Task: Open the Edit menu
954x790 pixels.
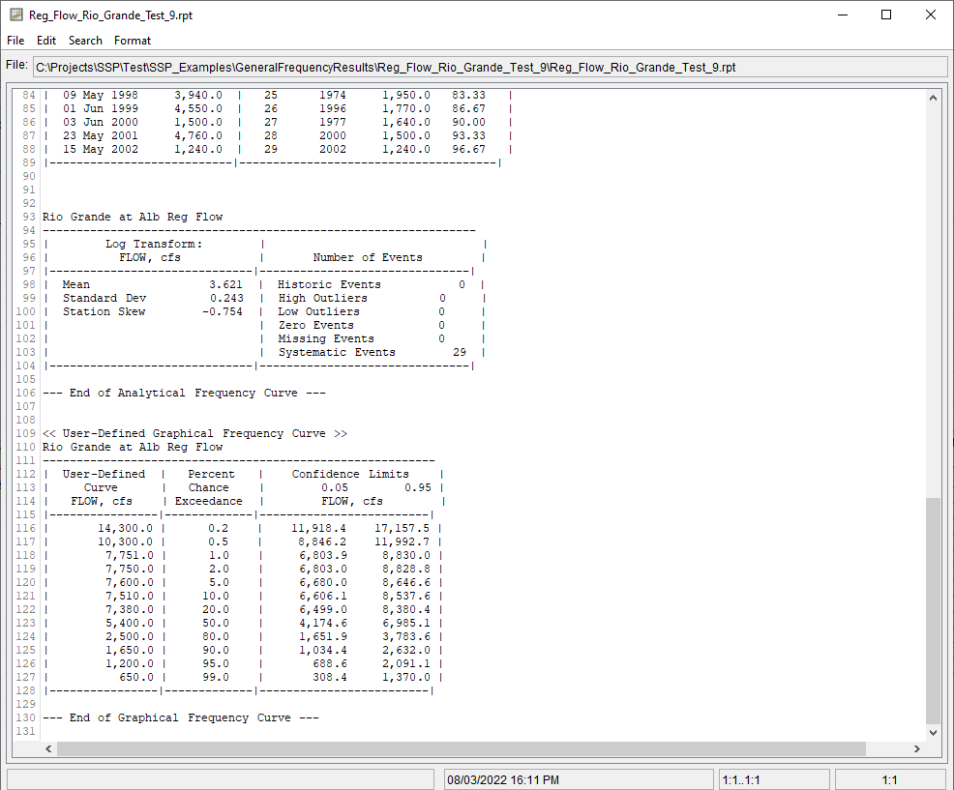Action: pyautogui.click(x=46, y=41)
